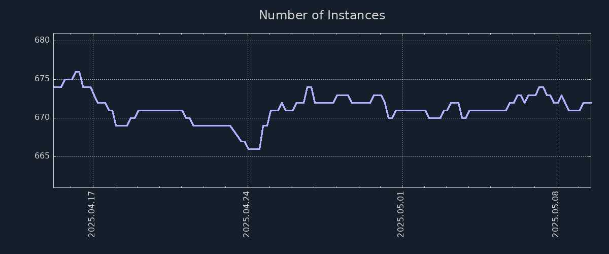Image resolution: width=609 pixels, height=254 pixels.
Task: Click the 2025.04.17 date label
Action: (92, 214)
